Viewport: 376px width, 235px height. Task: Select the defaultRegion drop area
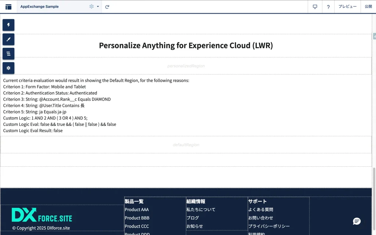186,145
